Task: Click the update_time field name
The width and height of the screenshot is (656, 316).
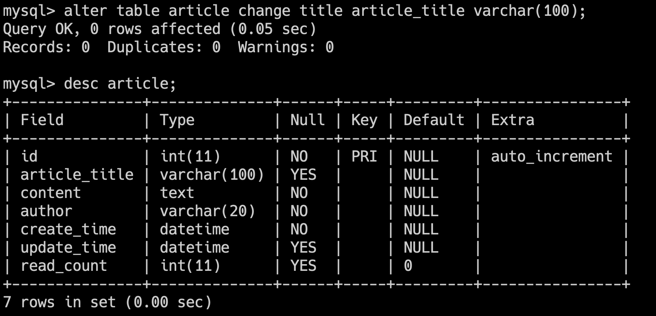Action: coord(68,247)
